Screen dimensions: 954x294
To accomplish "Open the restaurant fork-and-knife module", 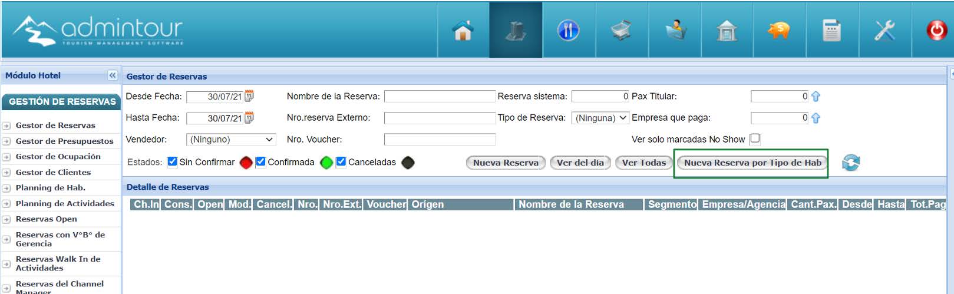I will pos(568,30).
